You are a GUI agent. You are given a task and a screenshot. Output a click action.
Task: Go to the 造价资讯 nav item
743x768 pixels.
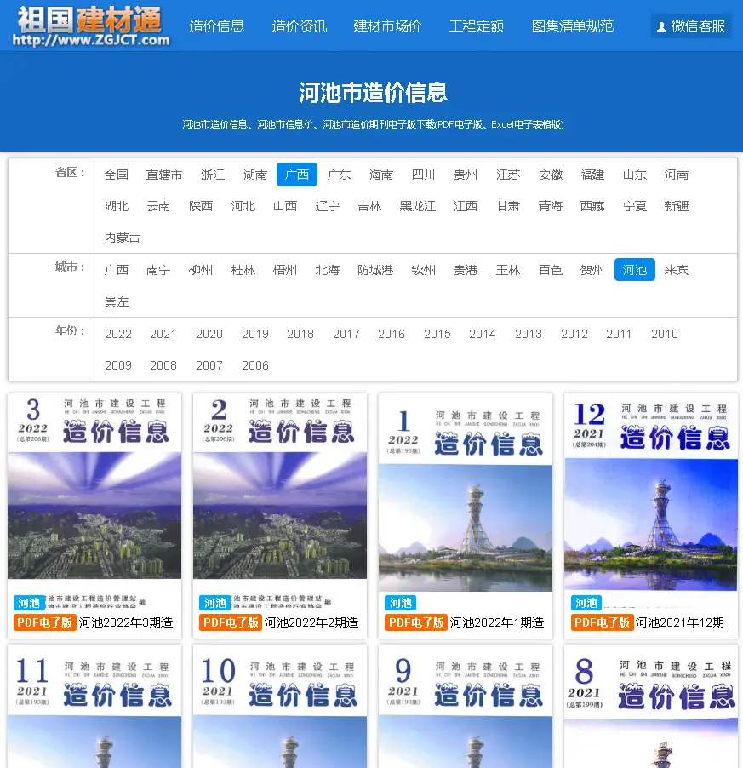pos(299,26)
